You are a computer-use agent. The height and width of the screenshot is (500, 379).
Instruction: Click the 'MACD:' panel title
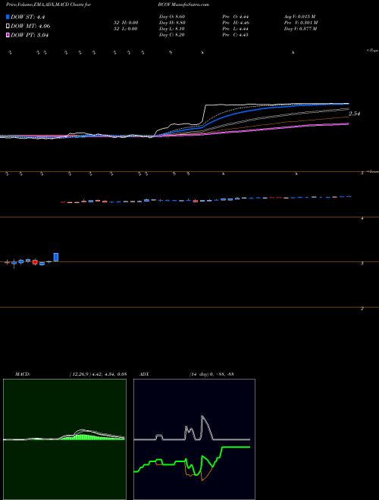[x=23, y=374]
